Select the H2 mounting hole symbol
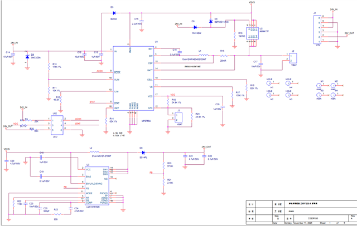The height and width of the screenshot is (226, 357). point(269,95)
